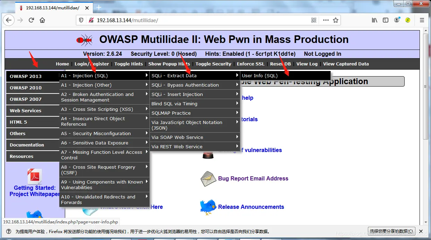Open Firefox account avatar icon
431x240 pixels.
pyautogui.click(x=397, y=20)
